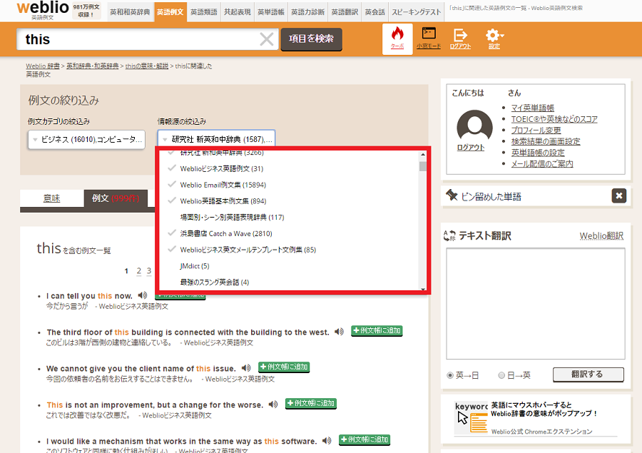Screen dimensions: 642x453
Task: Play audio for 'We cannot give you' sentence
Action: [x=246, y=368]
